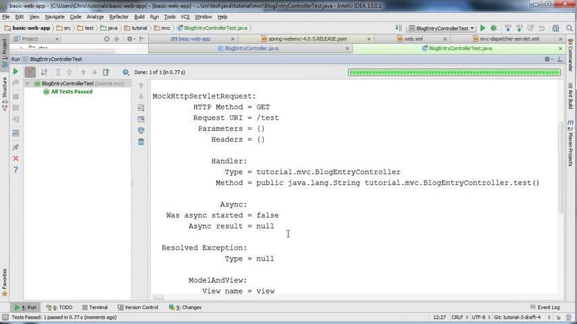Clear all console output trash icon

point(141,142)
